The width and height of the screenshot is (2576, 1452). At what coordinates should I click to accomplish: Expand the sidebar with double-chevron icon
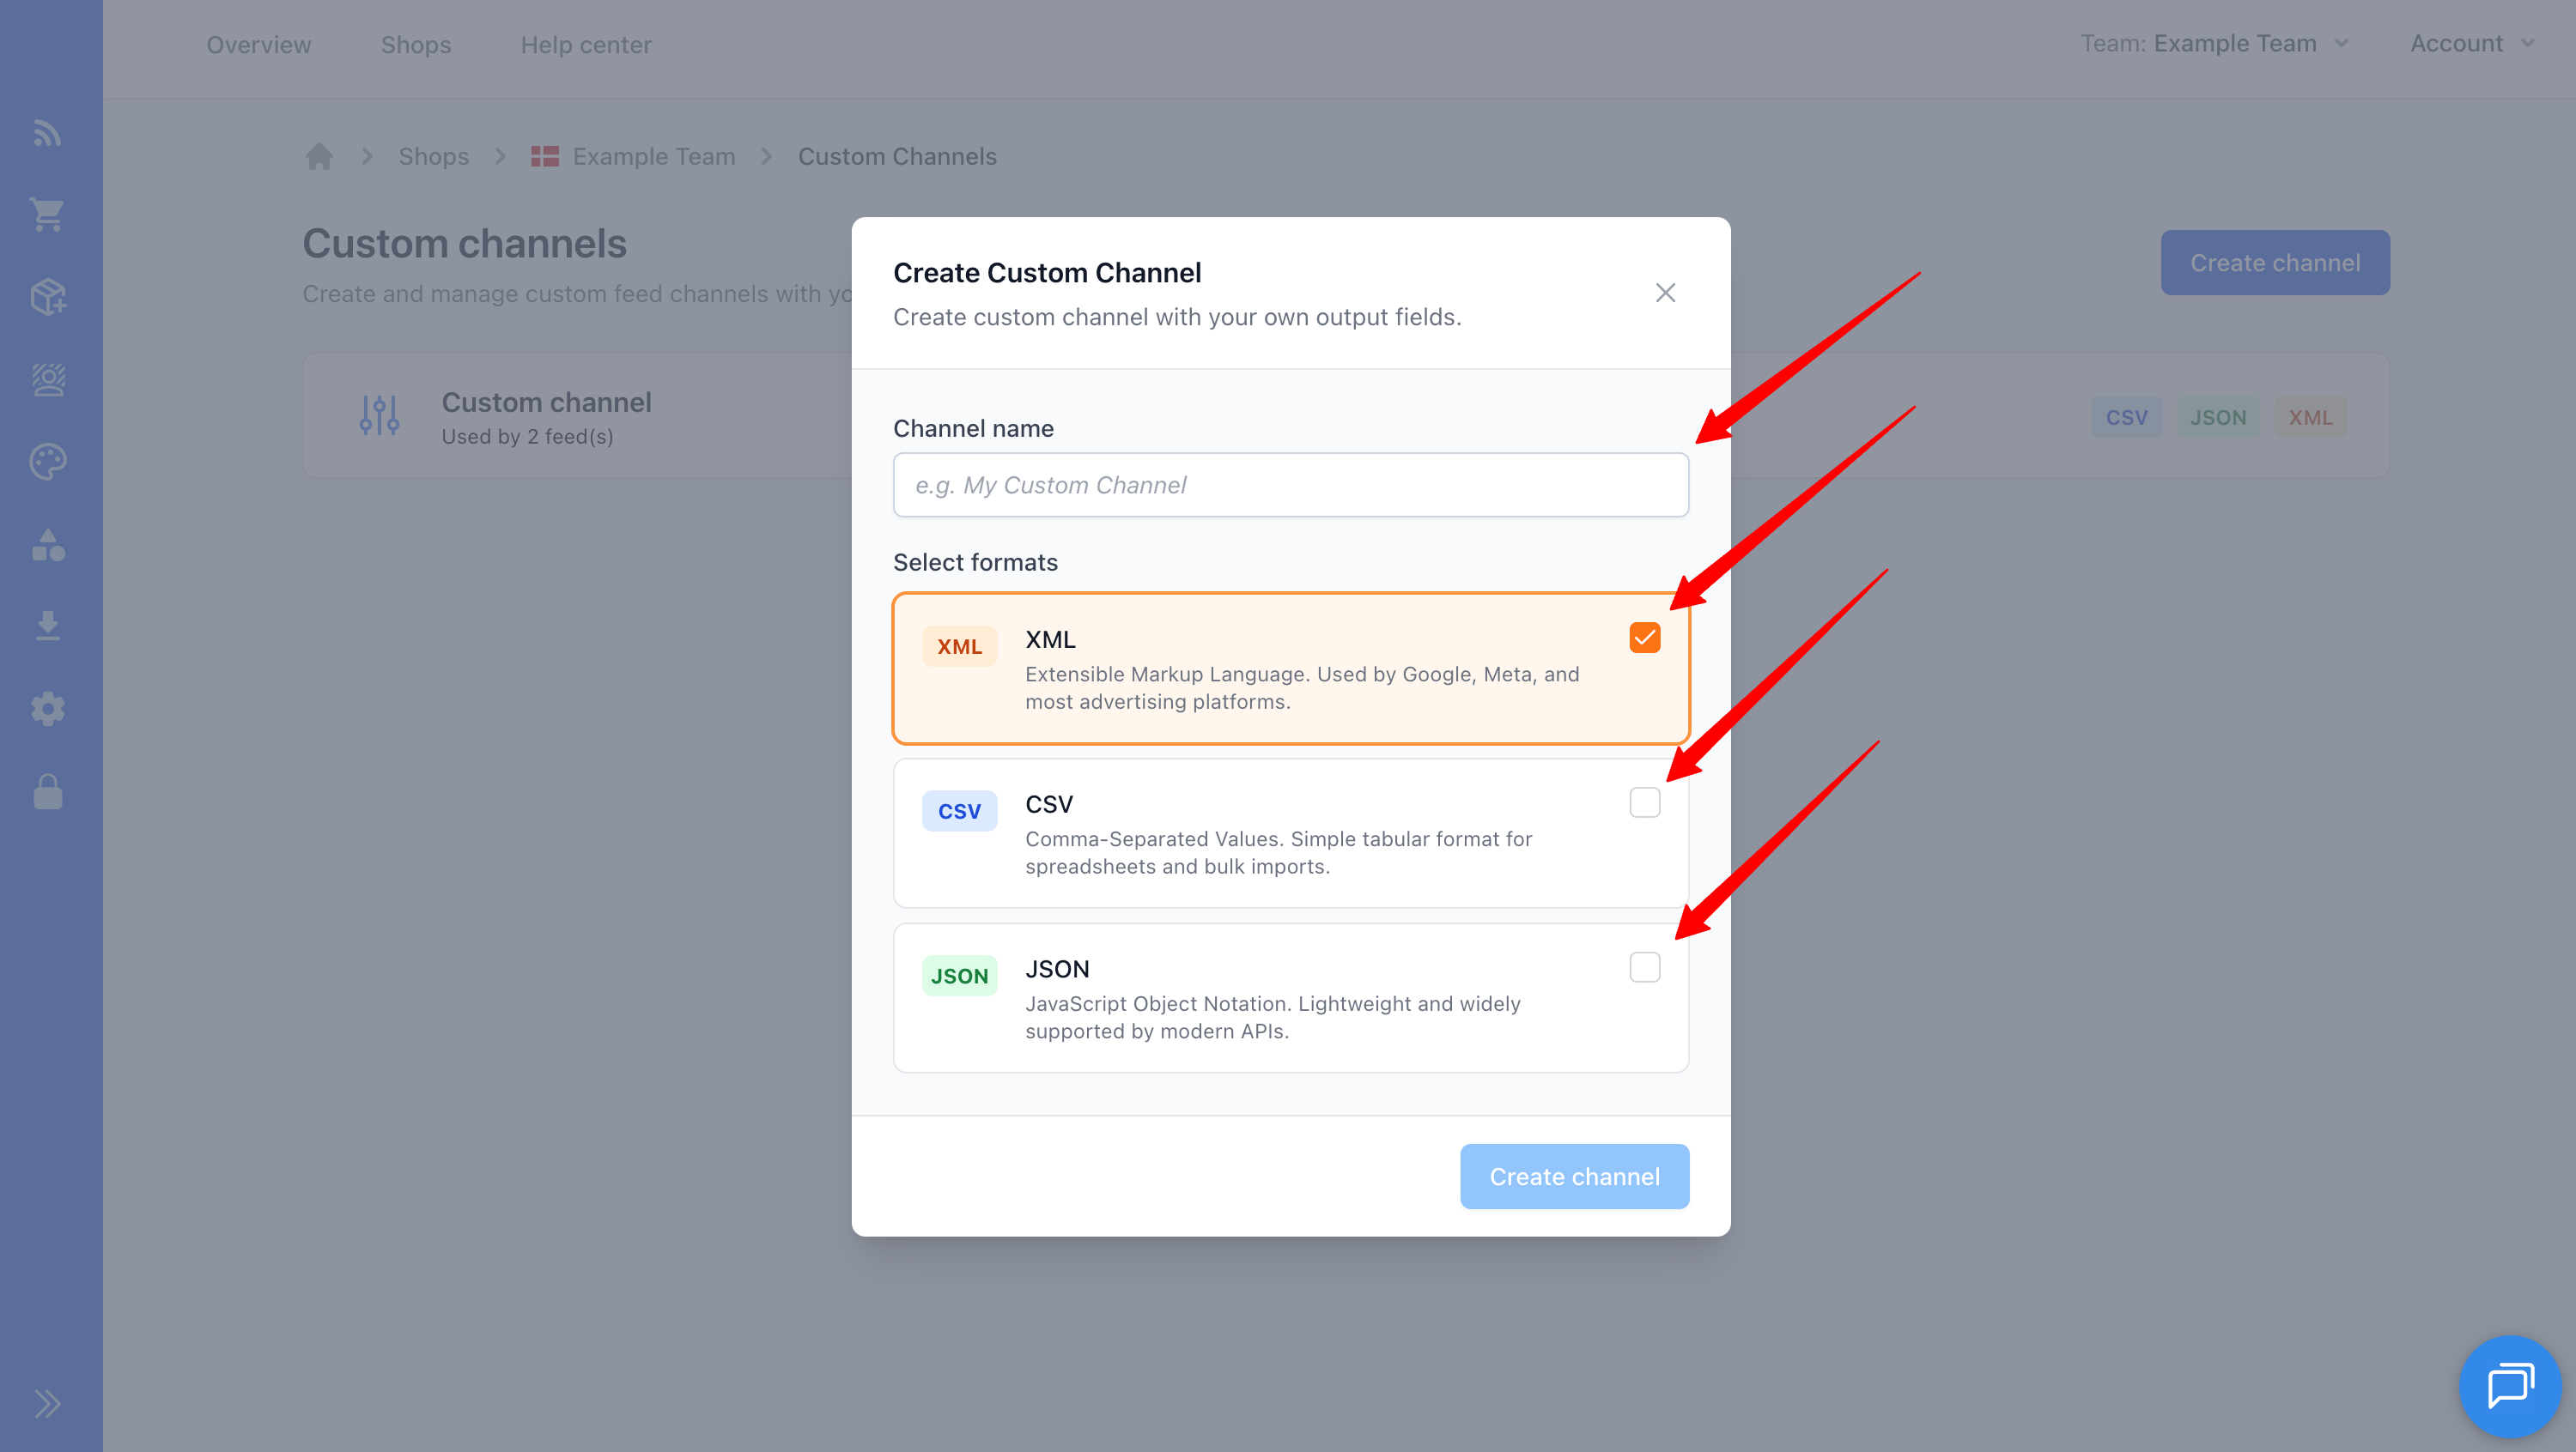click(48, 1402)
